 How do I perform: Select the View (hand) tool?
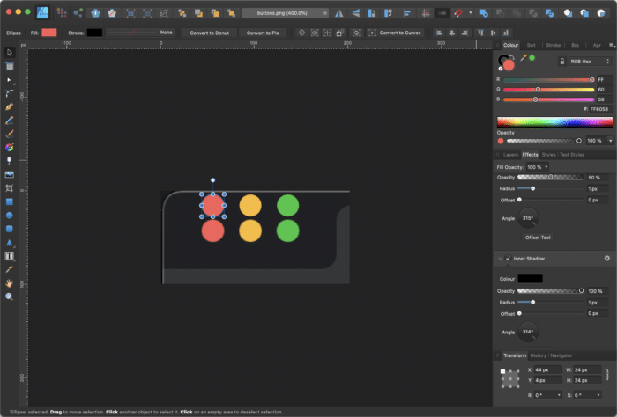tap(10, 283)
